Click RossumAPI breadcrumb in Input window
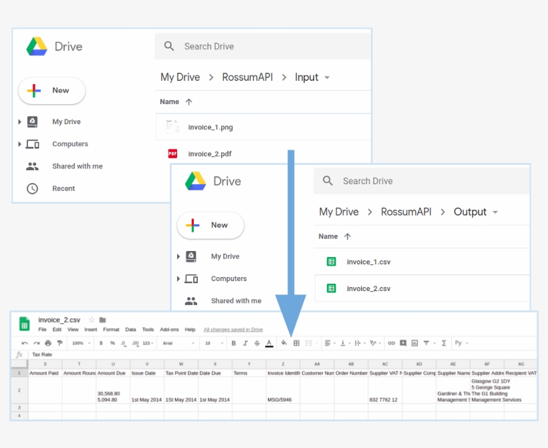 (247, 77)
